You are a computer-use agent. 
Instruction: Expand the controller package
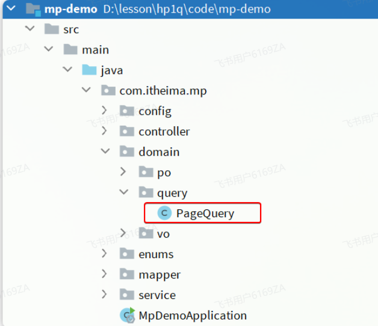coord(105,131)
